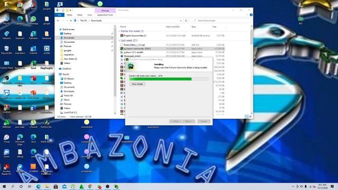Viewport: 338px width, 190px height.
Task: Open Task View on the taskbar
Action: (30, 186)
